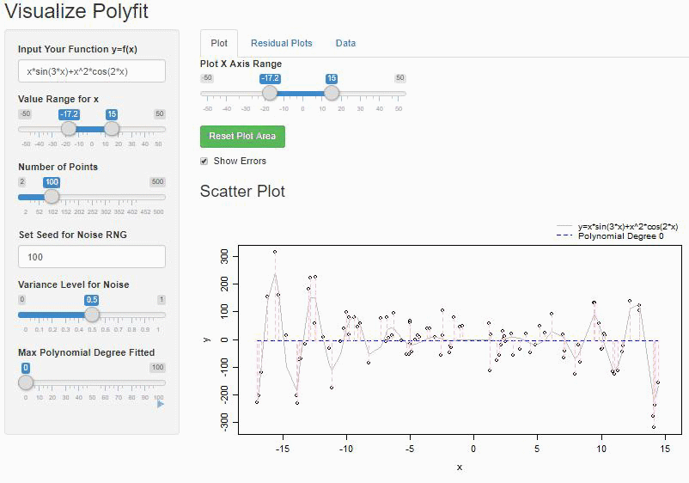The image size is (689, 483).
Task: Focus the function y=f(x) input field
Action: point(92,71)
